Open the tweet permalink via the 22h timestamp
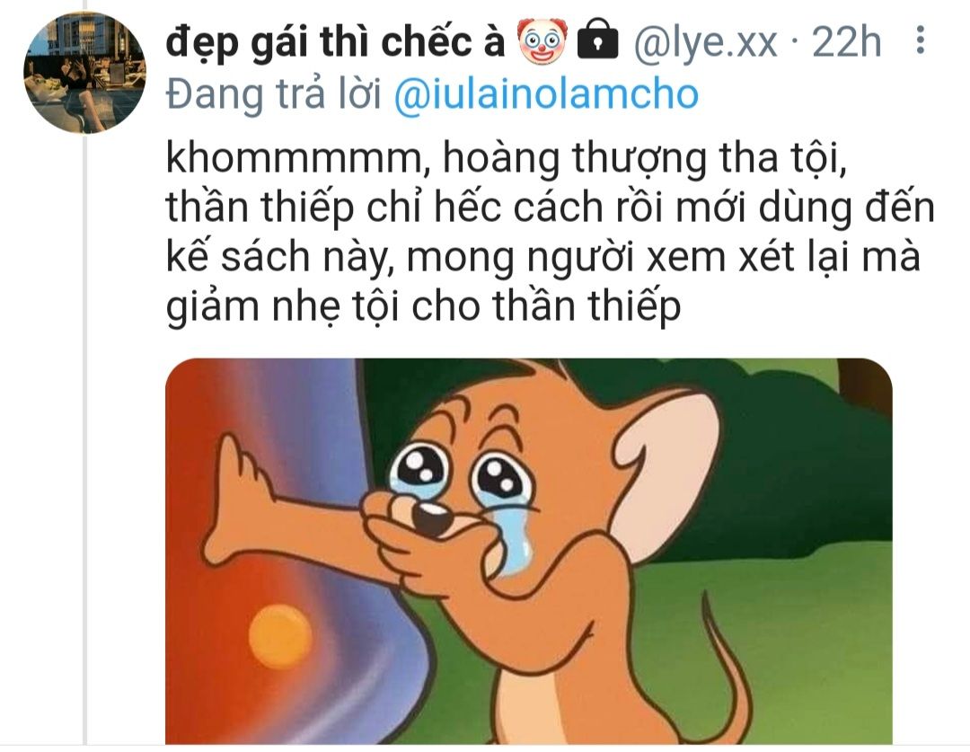 click(x=846, y=41)
